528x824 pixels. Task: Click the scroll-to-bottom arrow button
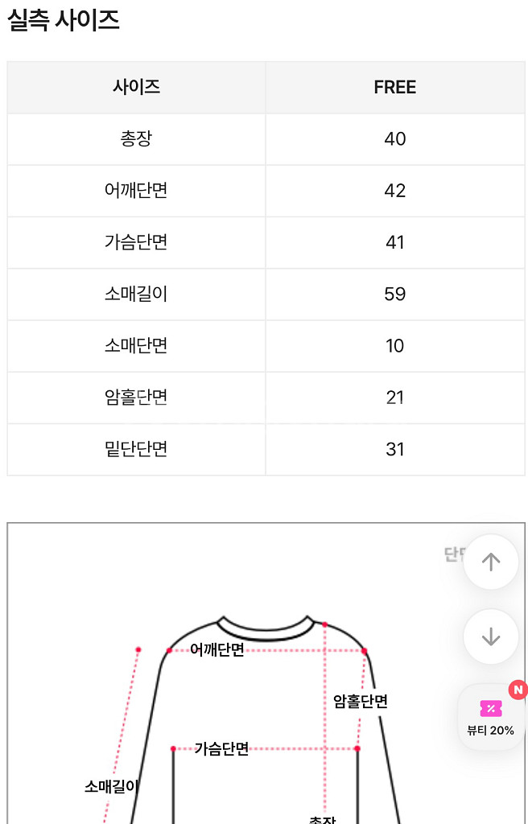click(x=490, y=636)
